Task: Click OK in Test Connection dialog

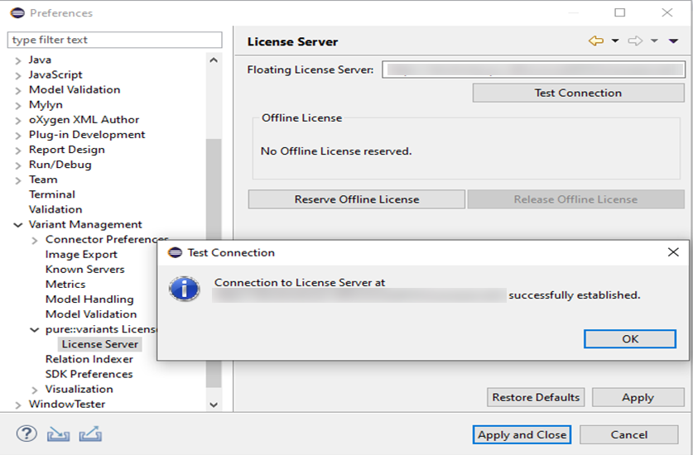Action: tap(630, 339)
